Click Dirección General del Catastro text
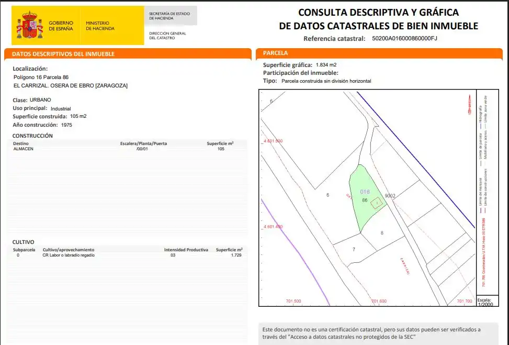The height and width of the screenshot is (345, 509). 167,36
